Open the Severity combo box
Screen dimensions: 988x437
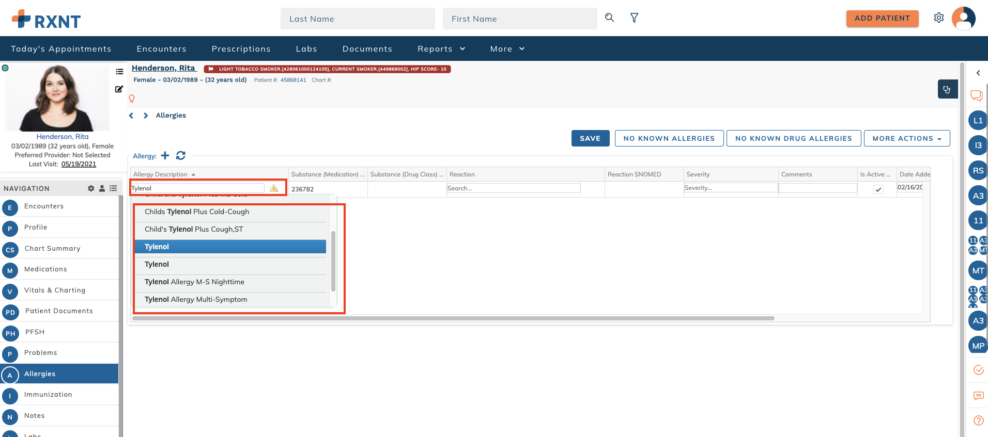pyautogui.click(x=731, y=188)
